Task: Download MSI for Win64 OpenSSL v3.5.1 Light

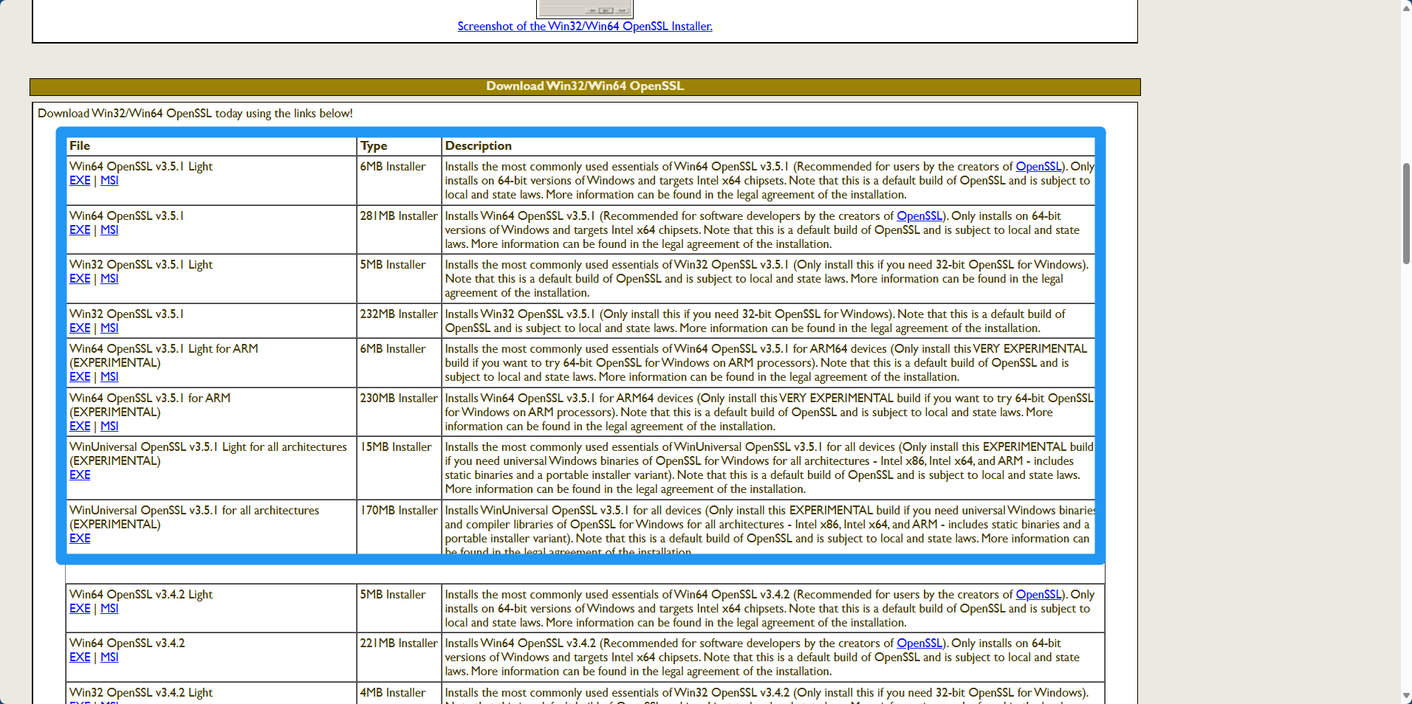Action: click(109, 180)
